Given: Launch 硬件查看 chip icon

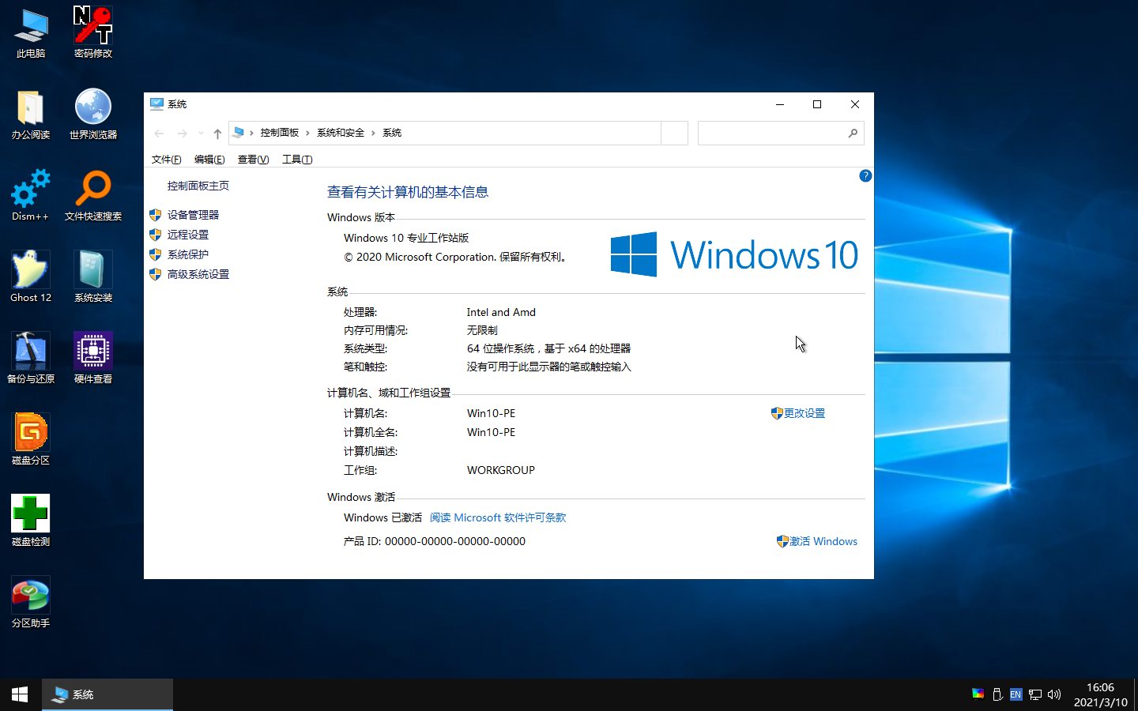Looking at the screenshot, I should [93, 359].
